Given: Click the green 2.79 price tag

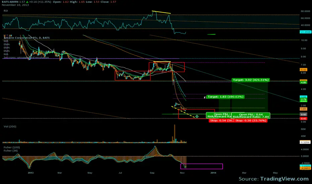Looking at the screenshot, I should coord(303,99).
